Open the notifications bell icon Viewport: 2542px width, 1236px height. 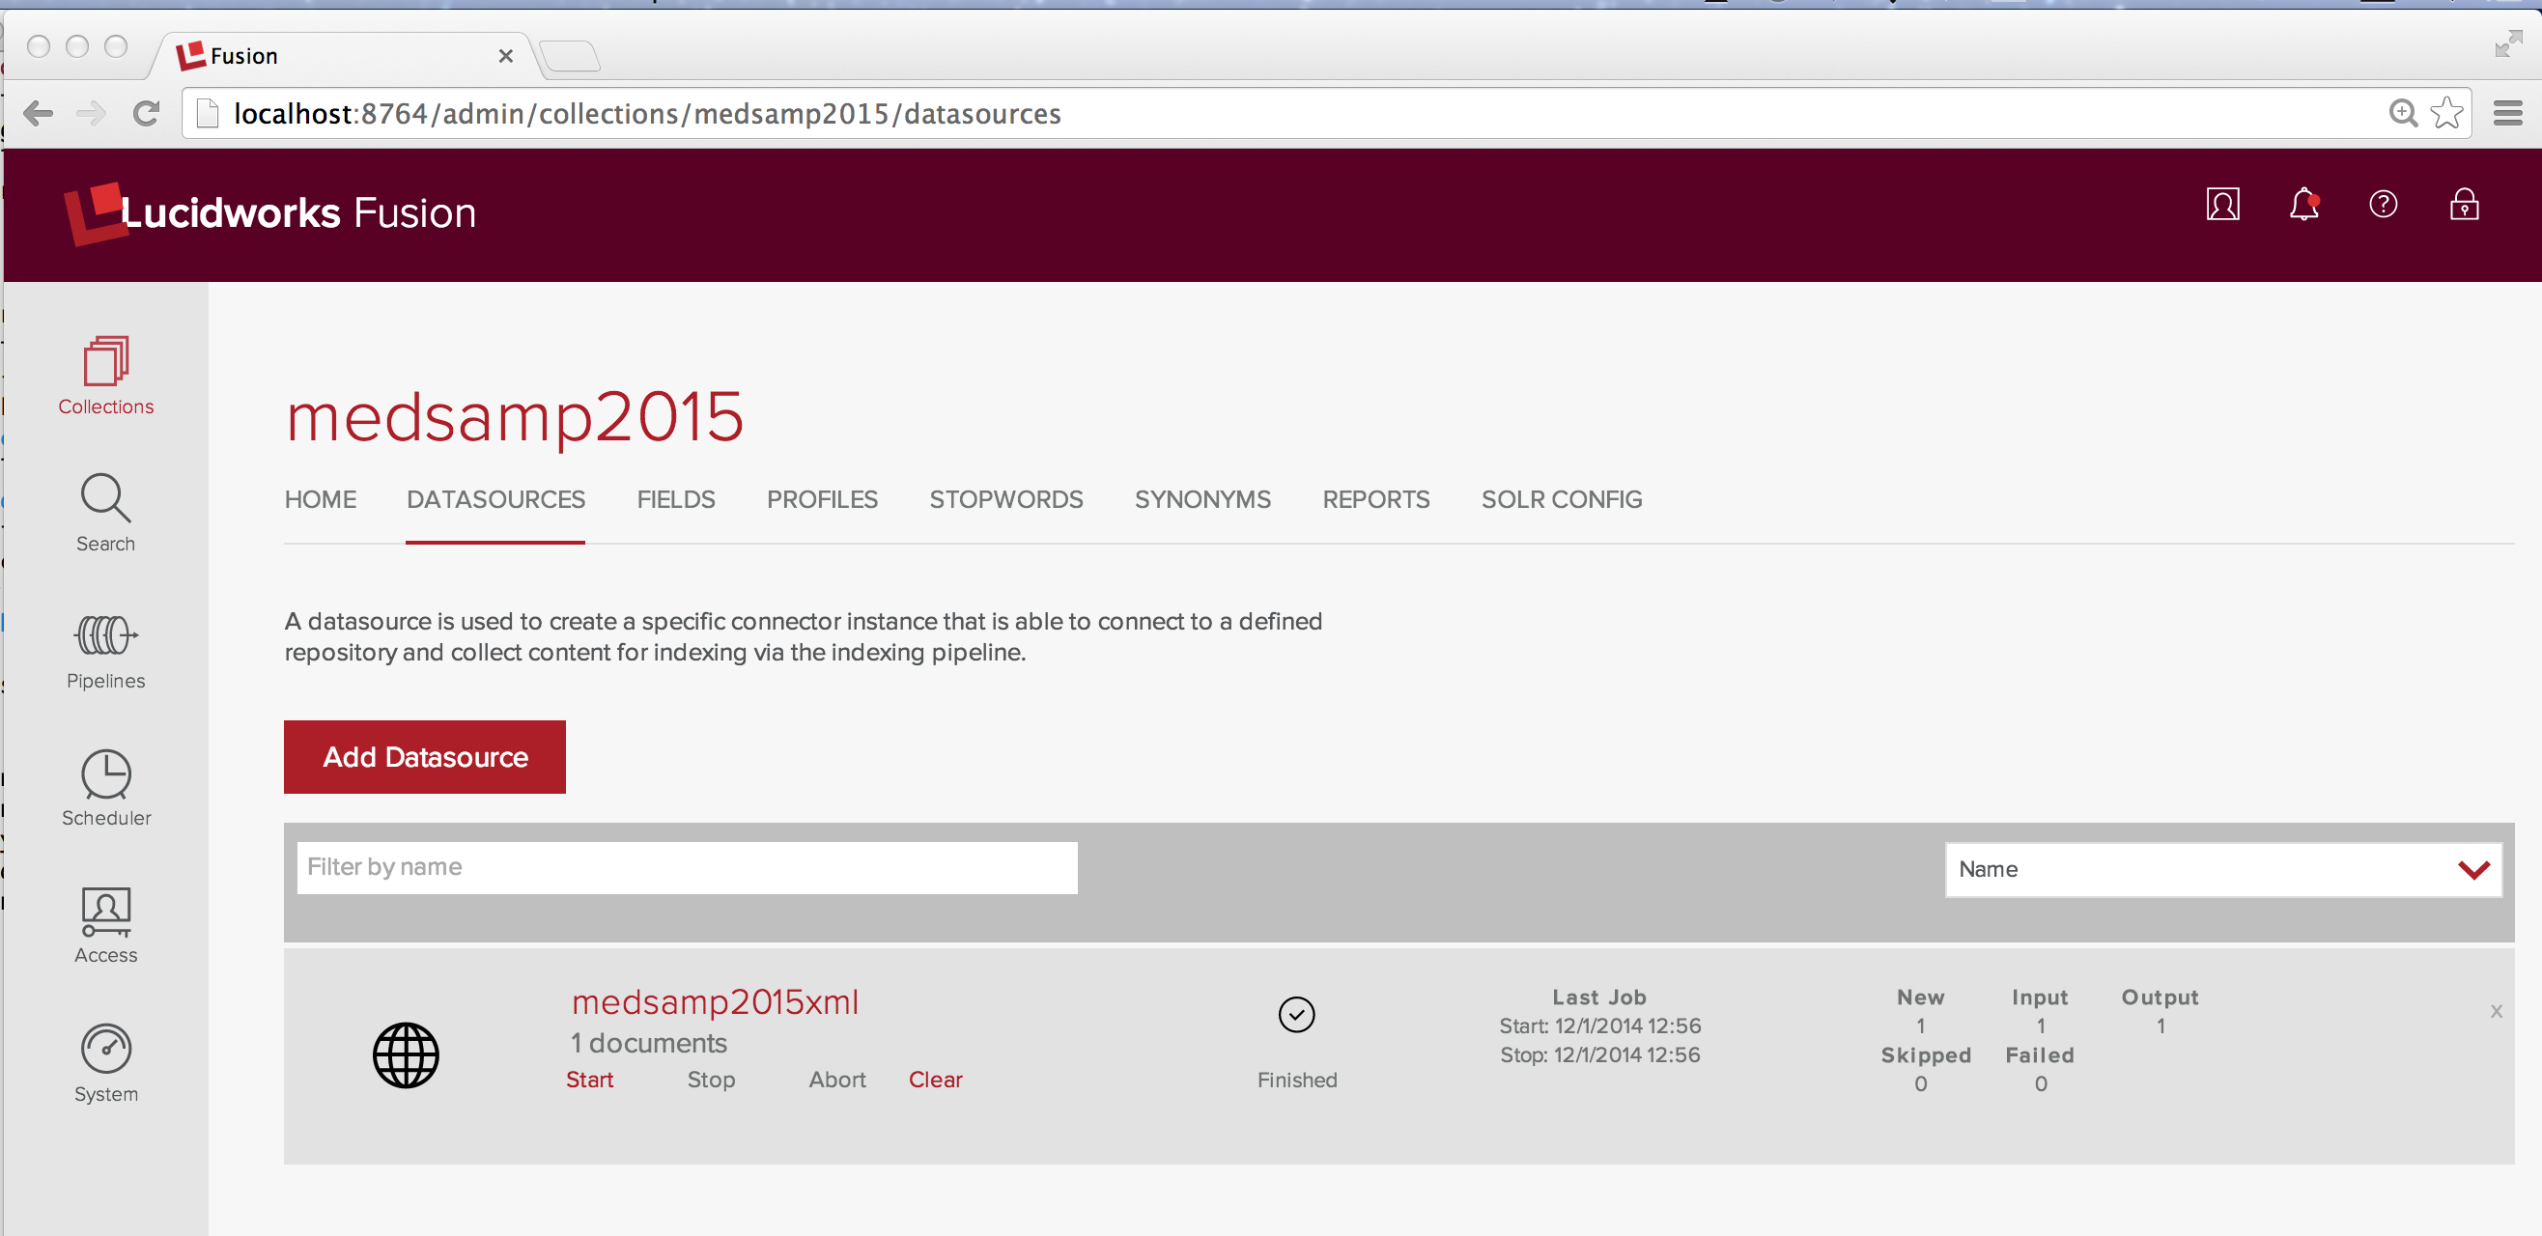point(2303,204)
